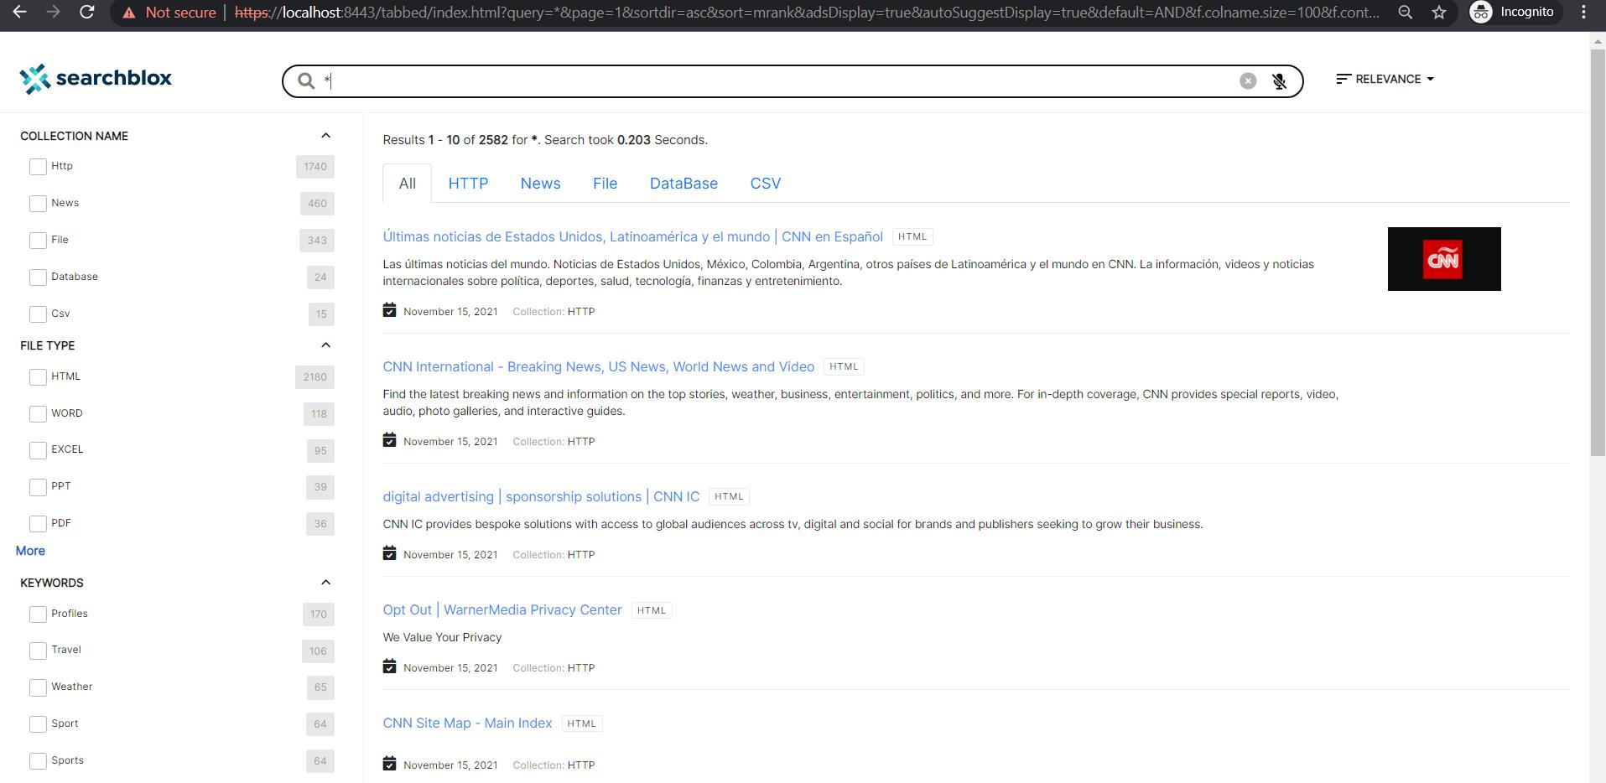Viewport: 1606px width, 783px height.
Task: Open the Relevance sort dropdown
Action: pos(1385,79)
